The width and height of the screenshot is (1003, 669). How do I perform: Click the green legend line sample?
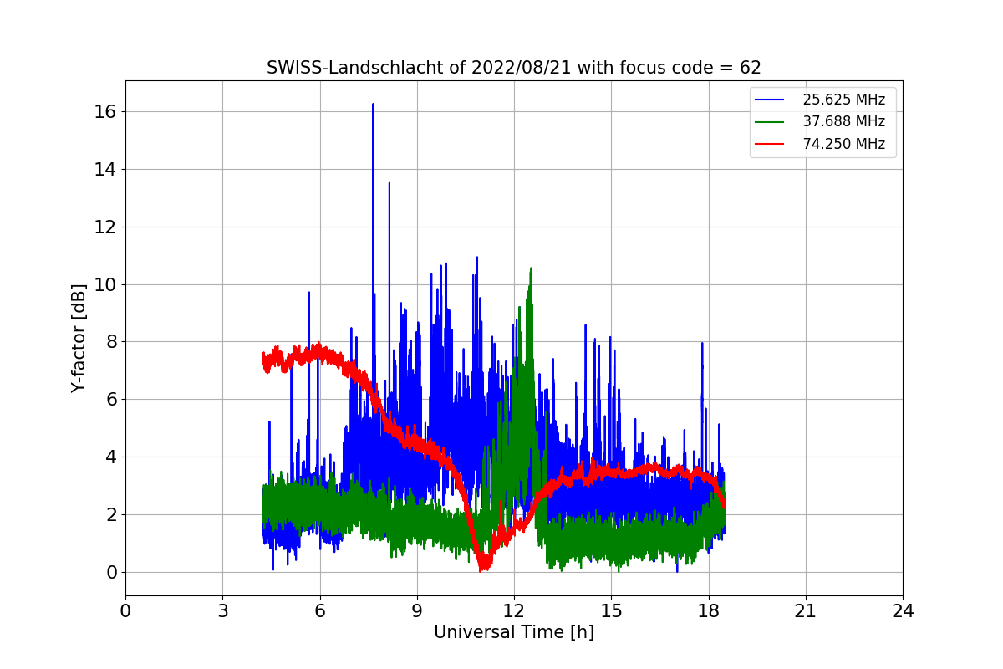coord(770,121)
